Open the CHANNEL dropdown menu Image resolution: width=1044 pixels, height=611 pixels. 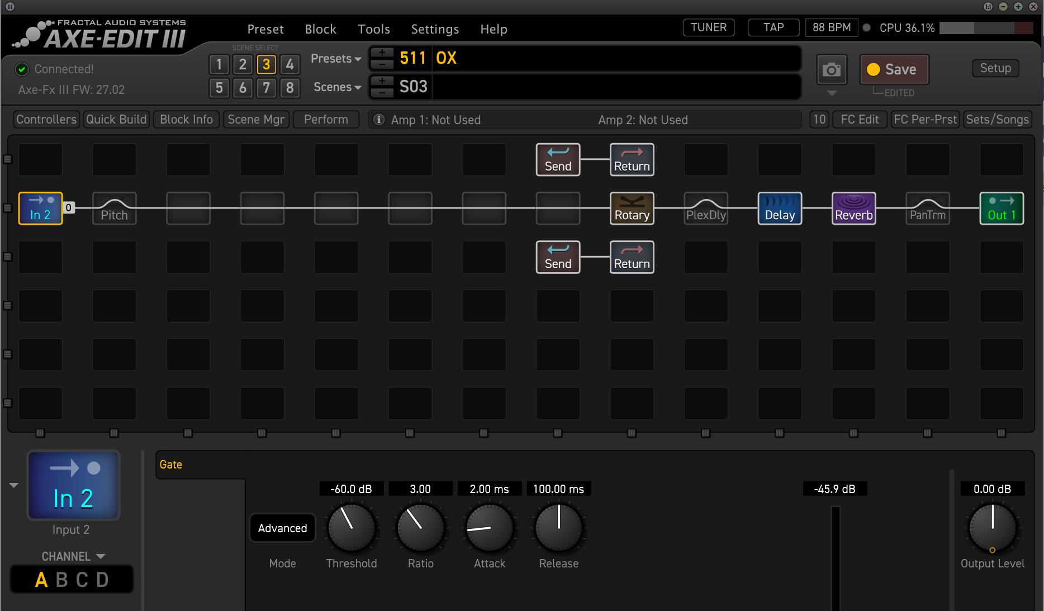click(73, 557)
